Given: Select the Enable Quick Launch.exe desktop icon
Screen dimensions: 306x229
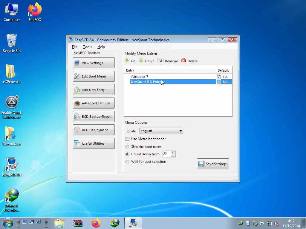Looking at the screenshot, I should (12, 107).
